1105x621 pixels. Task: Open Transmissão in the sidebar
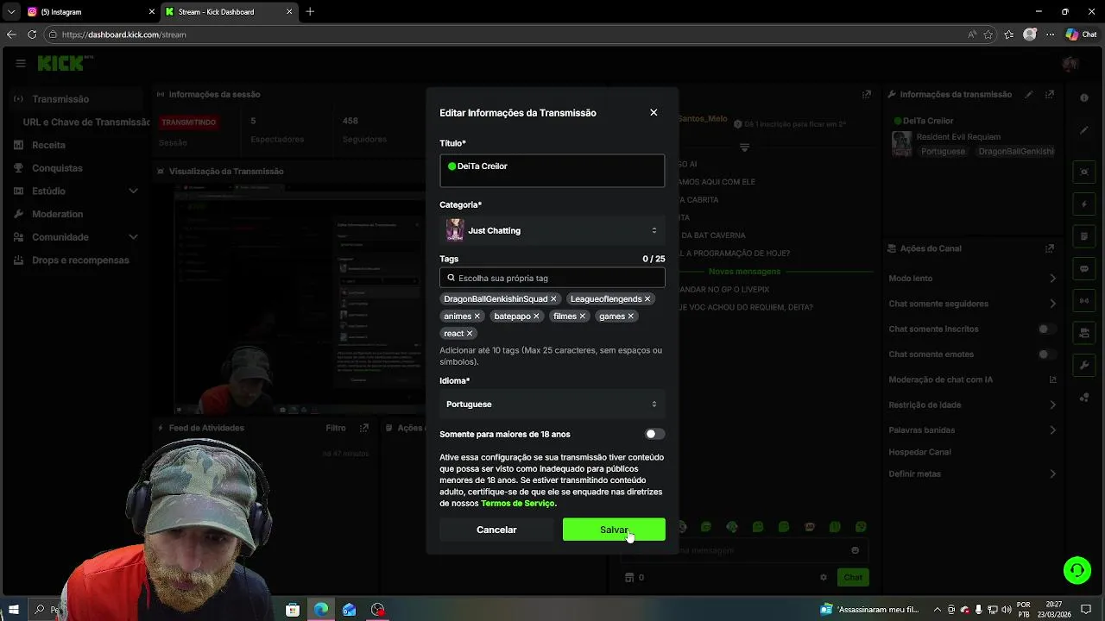point(75,99)
